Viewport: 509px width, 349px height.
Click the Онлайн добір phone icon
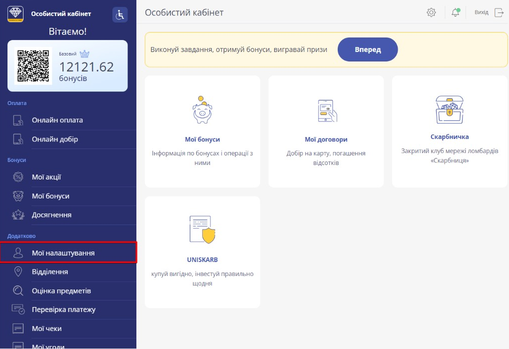click(18, 139)
